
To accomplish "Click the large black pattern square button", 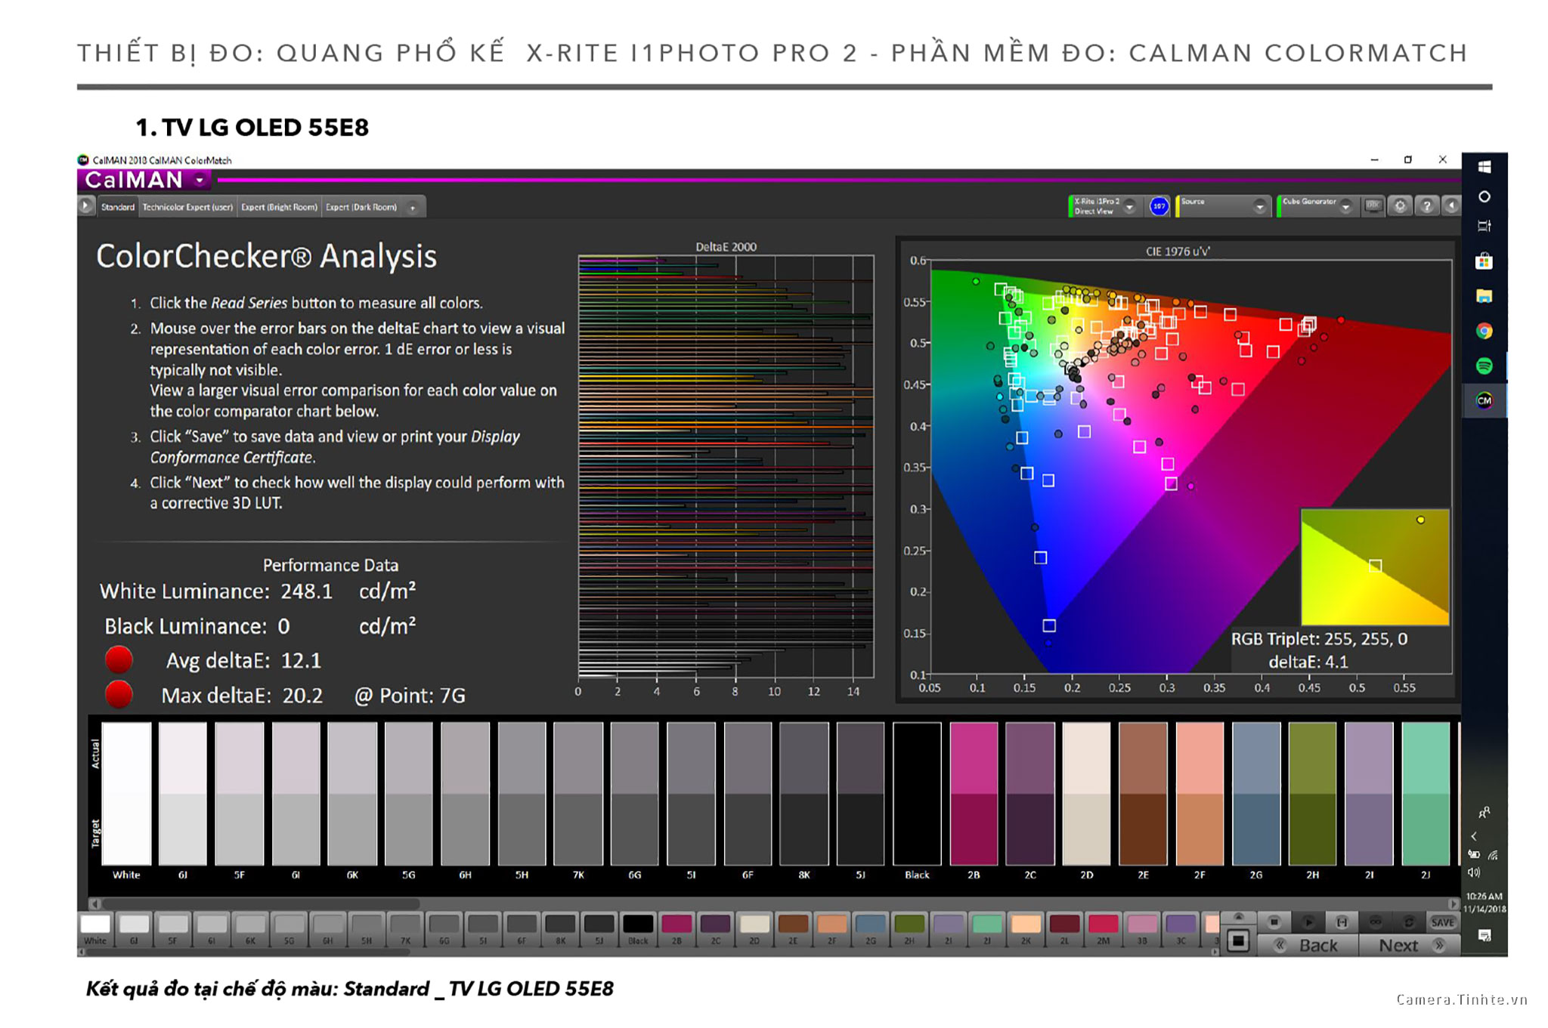I will click(x=1238, y=941).
